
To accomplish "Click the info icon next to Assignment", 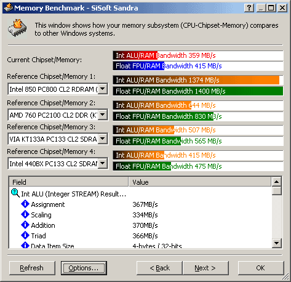I will 25,204.
